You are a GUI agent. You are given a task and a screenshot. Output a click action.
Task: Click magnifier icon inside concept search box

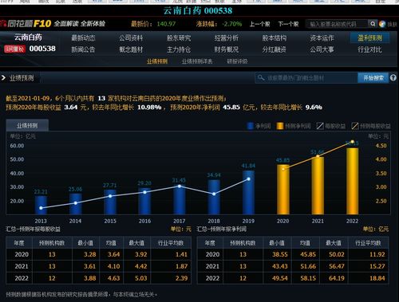pyautogui.click(x=261, y=78)
